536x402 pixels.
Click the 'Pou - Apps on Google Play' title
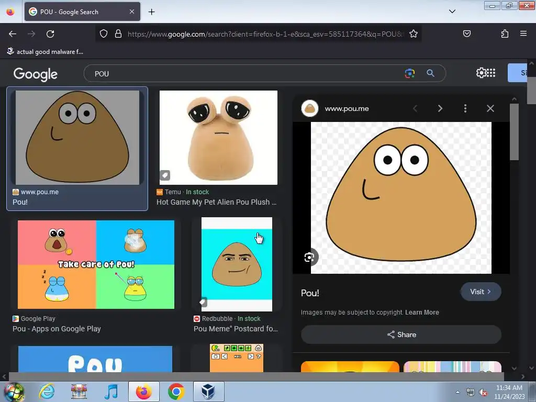pos(57,329)
